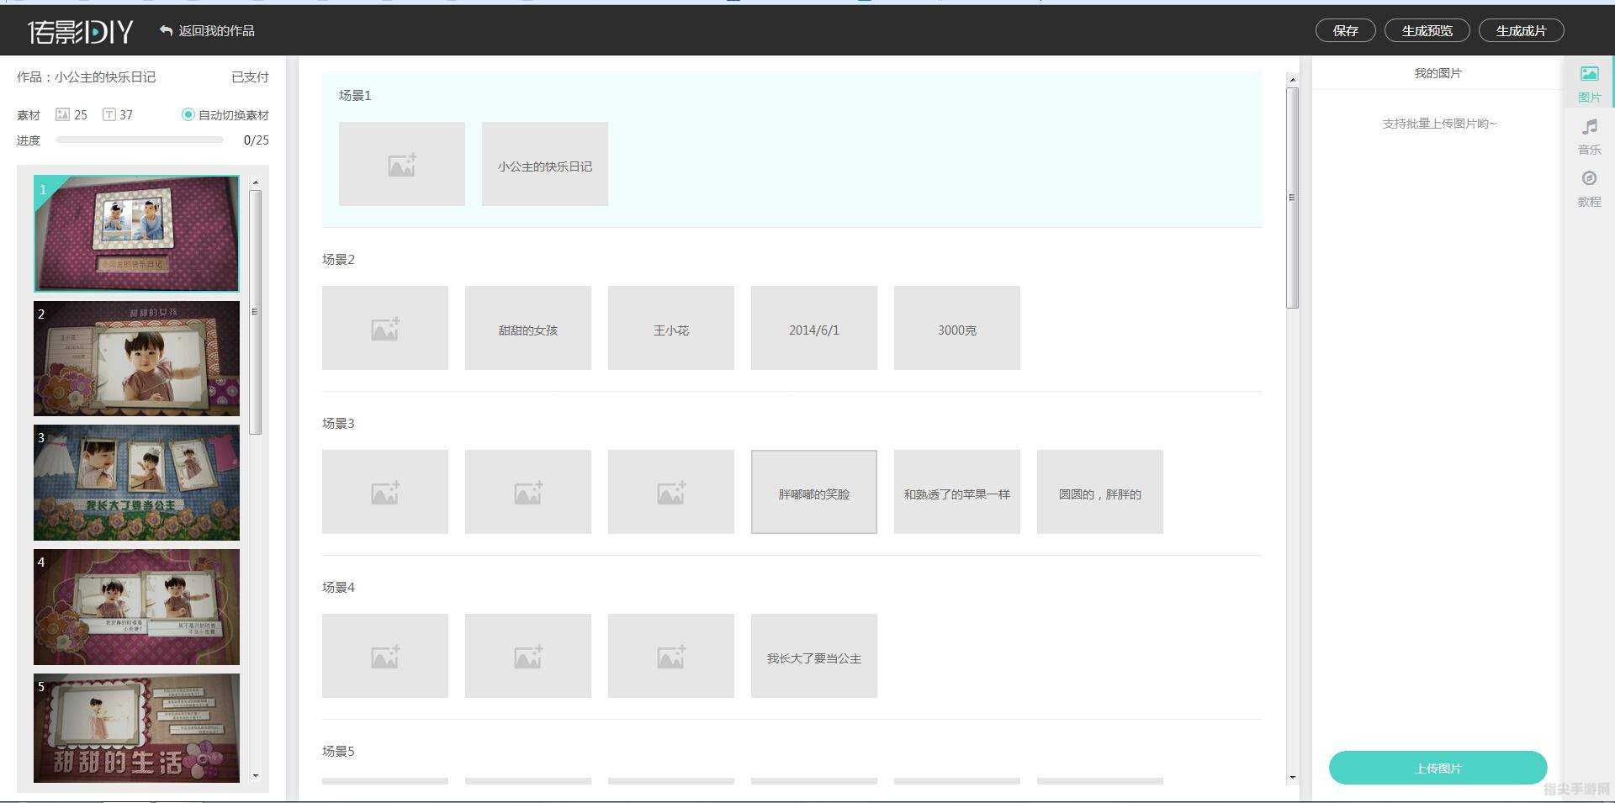Add image to 场景1 image placeholder
Image resolution: width=1615 pixels, height=803 pixels.
[402, 164]
